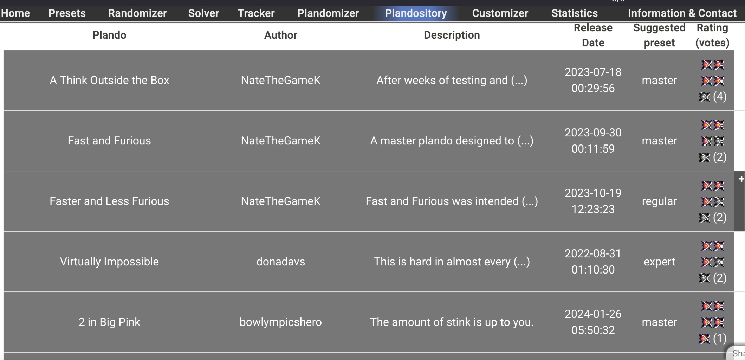This screenshot has height=360, width=745.
Task: Sort table by Release Date header
Action: (593, 35)
